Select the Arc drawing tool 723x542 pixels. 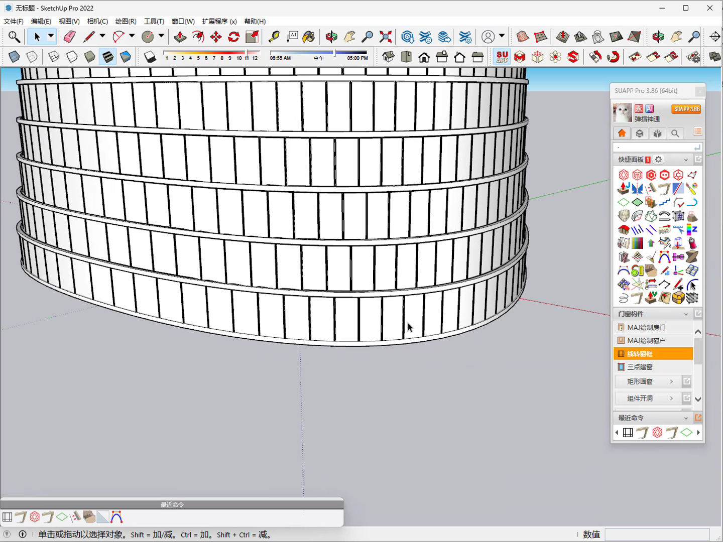(x=118, y=37)
